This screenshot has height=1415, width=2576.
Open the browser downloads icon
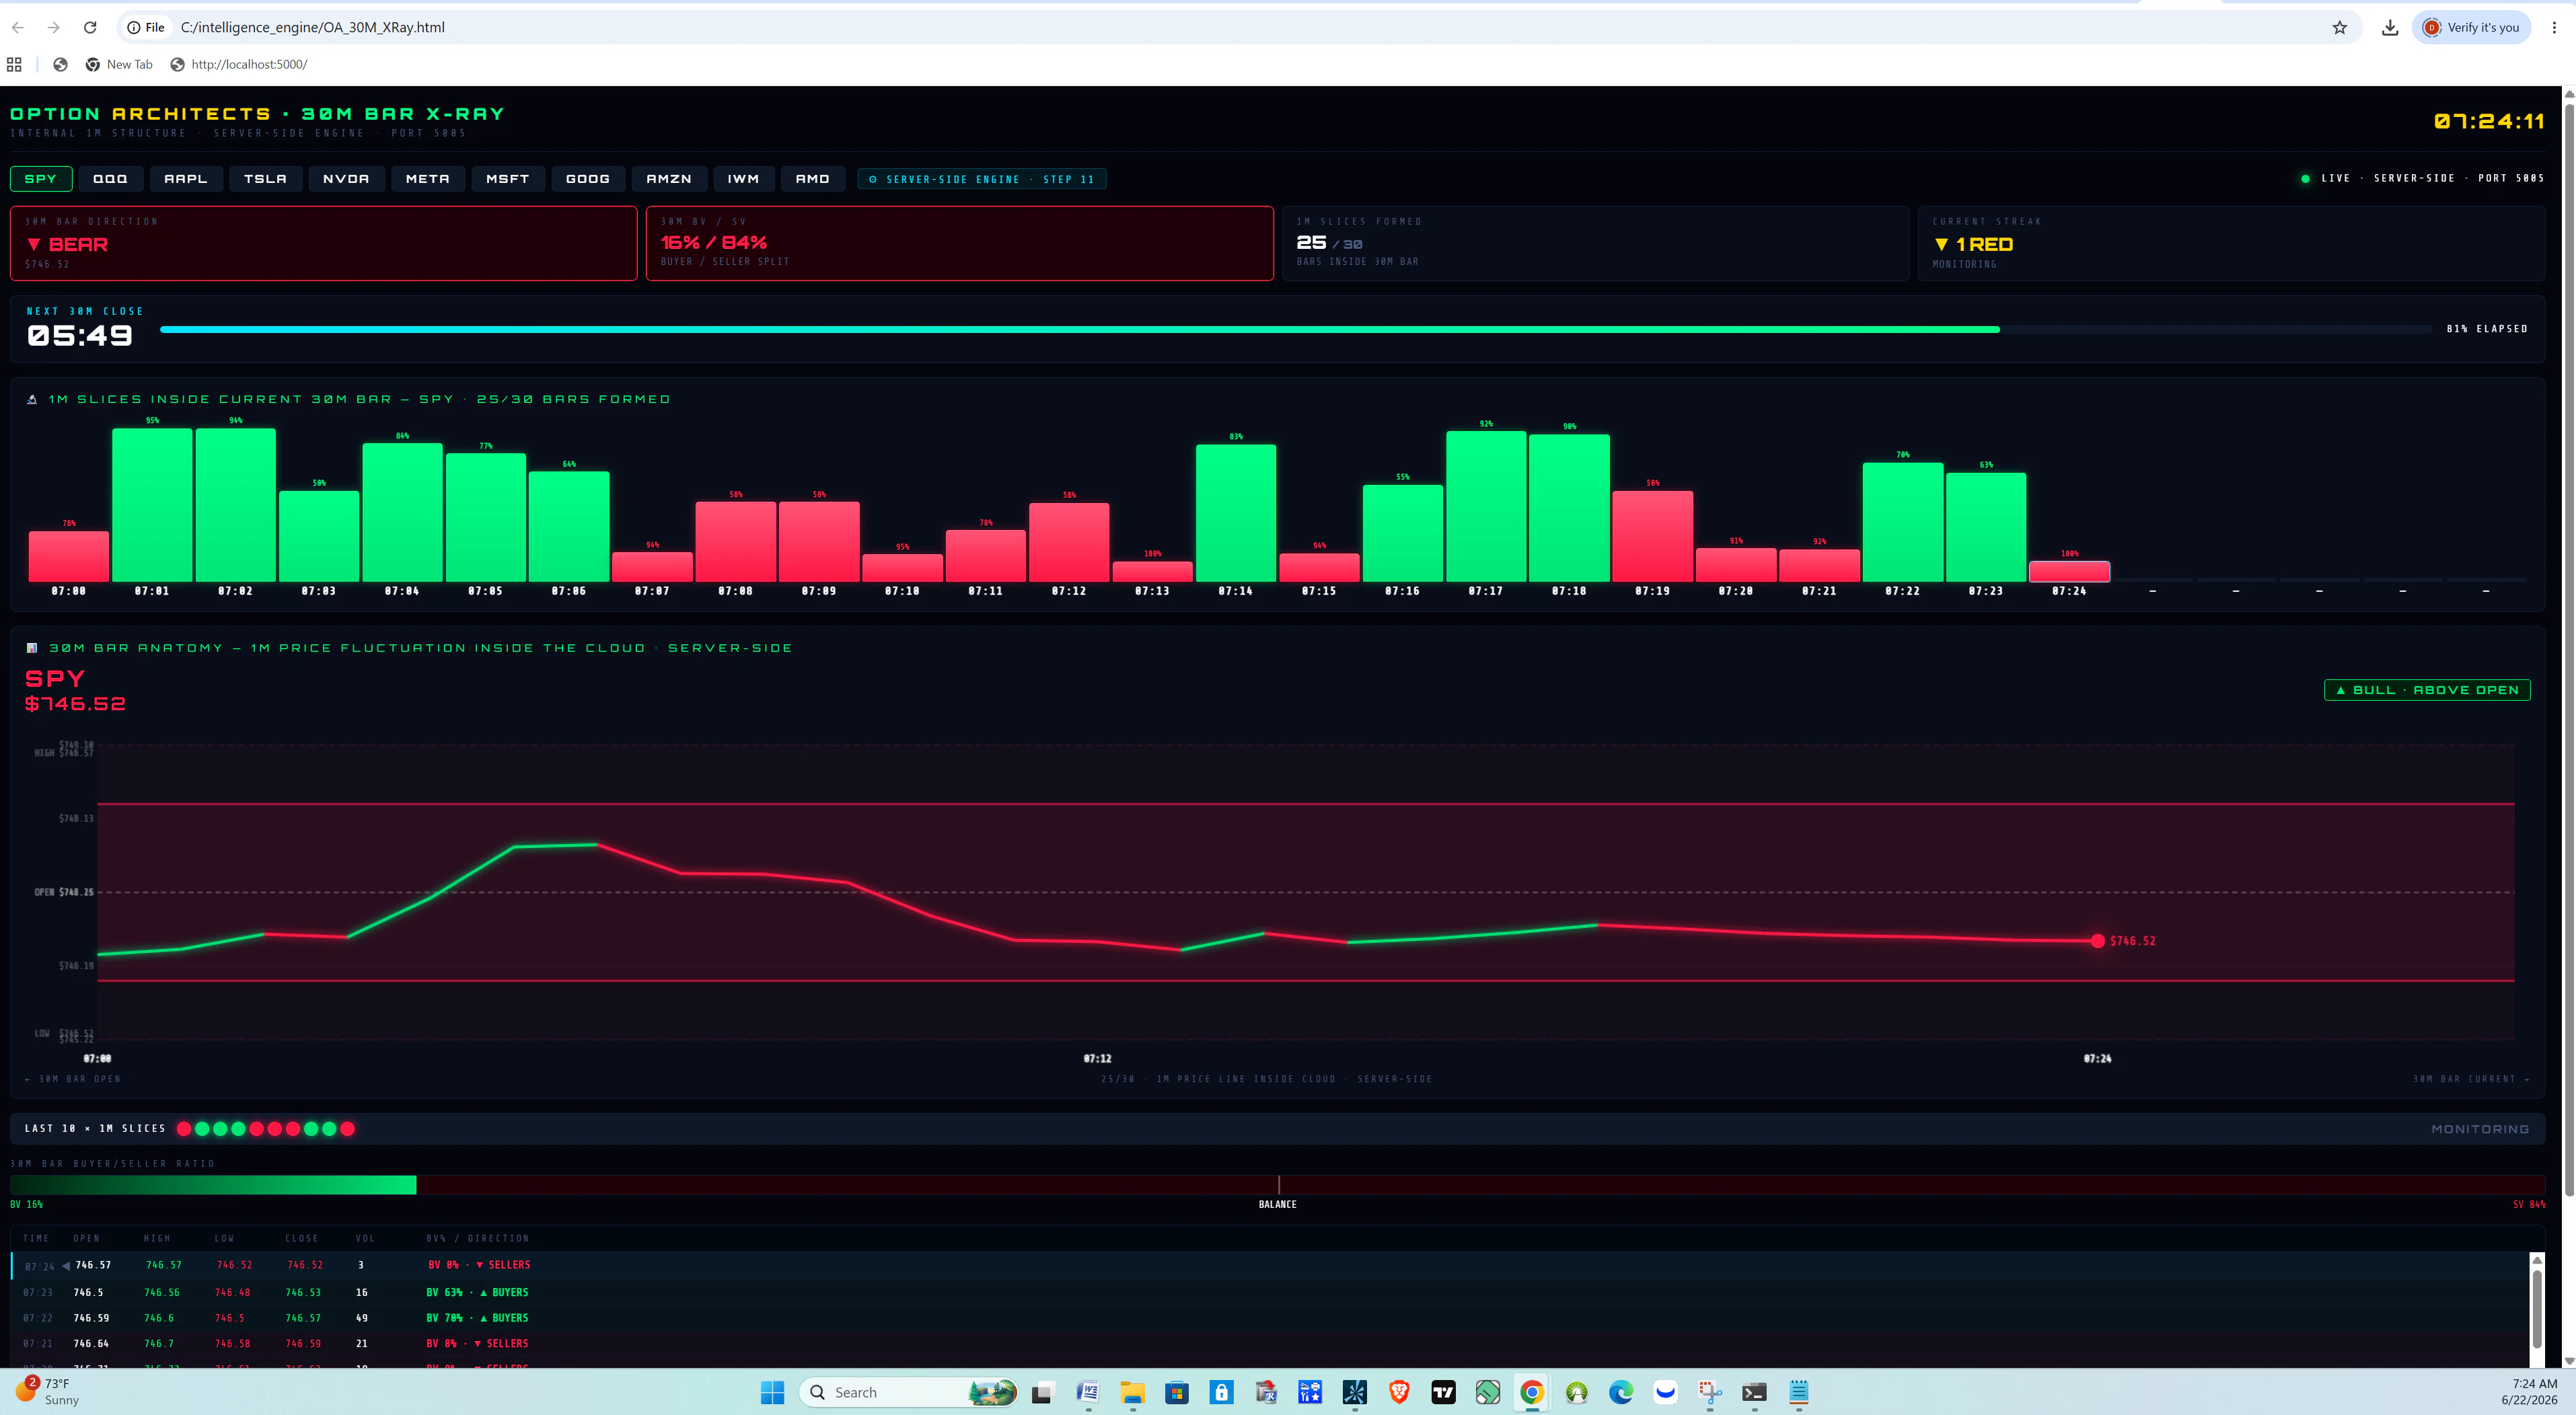(x=2389, y=27)
